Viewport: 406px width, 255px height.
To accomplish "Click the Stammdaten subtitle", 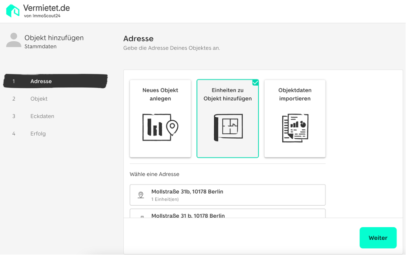I will tap(41, 47).
